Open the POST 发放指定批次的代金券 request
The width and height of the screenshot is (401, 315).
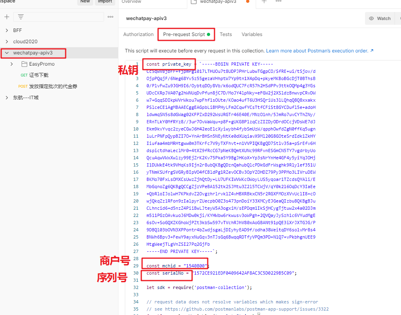53,86
